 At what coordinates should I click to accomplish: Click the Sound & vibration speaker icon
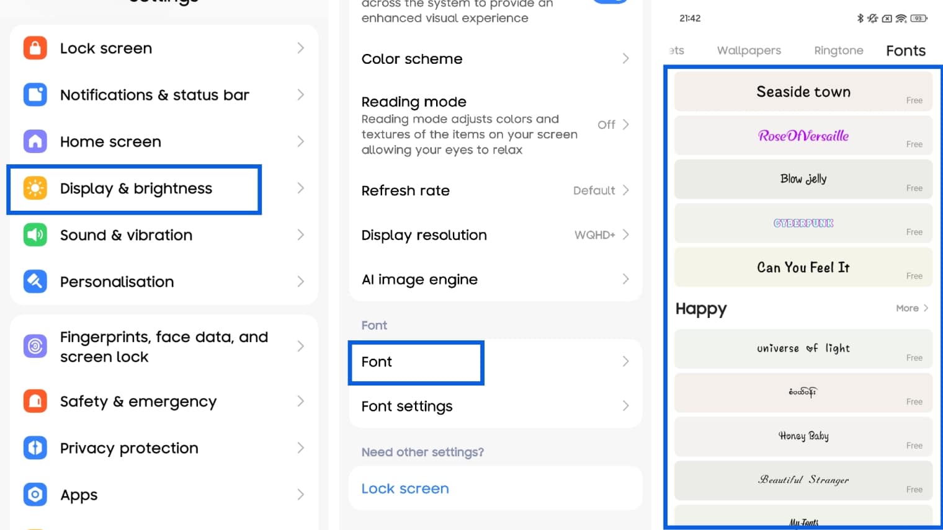tap(35, 235)
